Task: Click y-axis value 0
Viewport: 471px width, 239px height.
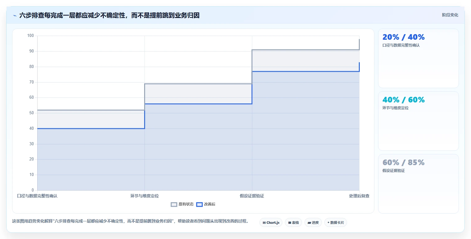Action: [x=33, y=190]
